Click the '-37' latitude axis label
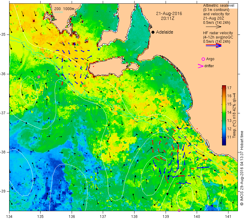This screenshot has height=220, width=244. (3, 113)
